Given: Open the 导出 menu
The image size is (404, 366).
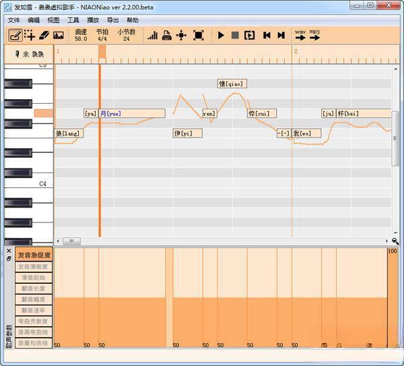Looking at the screenshot, I should 113,20.
